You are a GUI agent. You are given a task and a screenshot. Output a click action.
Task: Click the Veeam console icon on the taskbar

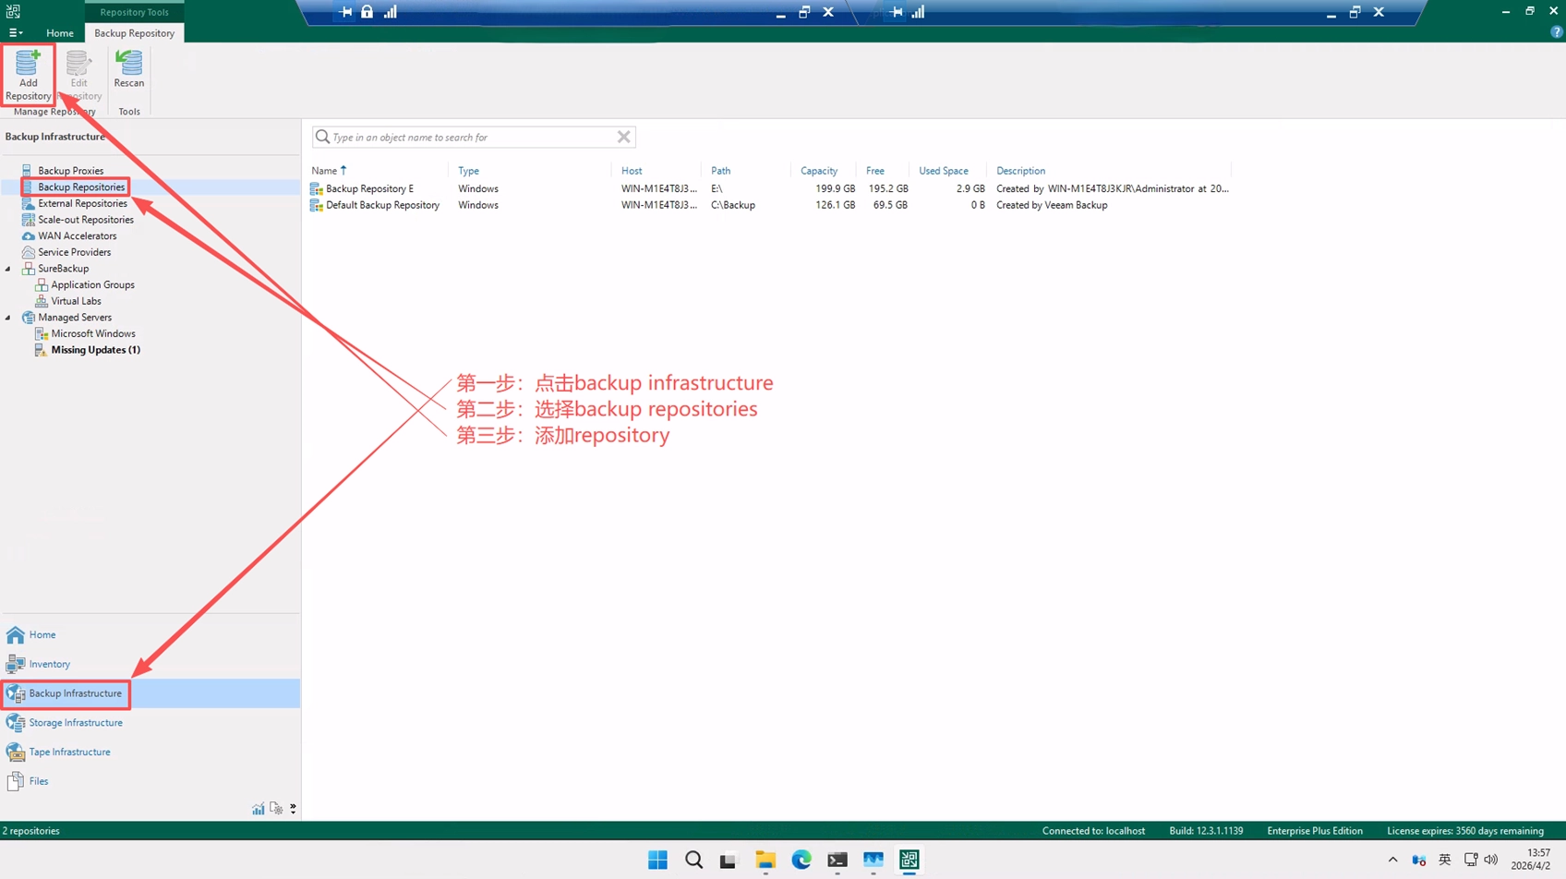point(909,861)
